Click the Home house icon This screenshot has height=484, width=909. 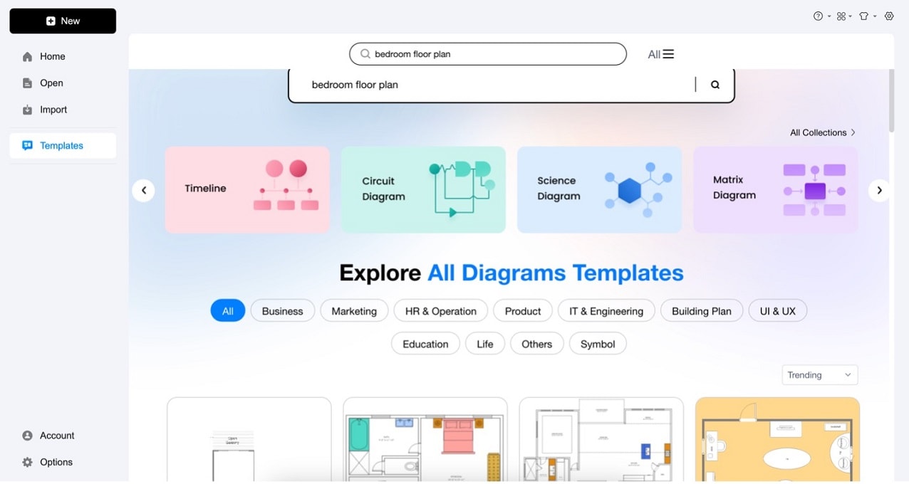click(x=27, y=56)
